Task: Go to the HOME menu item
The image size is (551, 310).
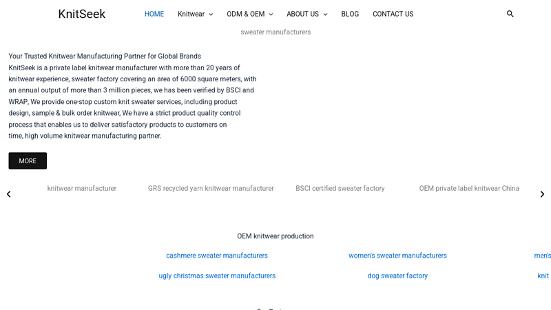Action: (154, 14)
